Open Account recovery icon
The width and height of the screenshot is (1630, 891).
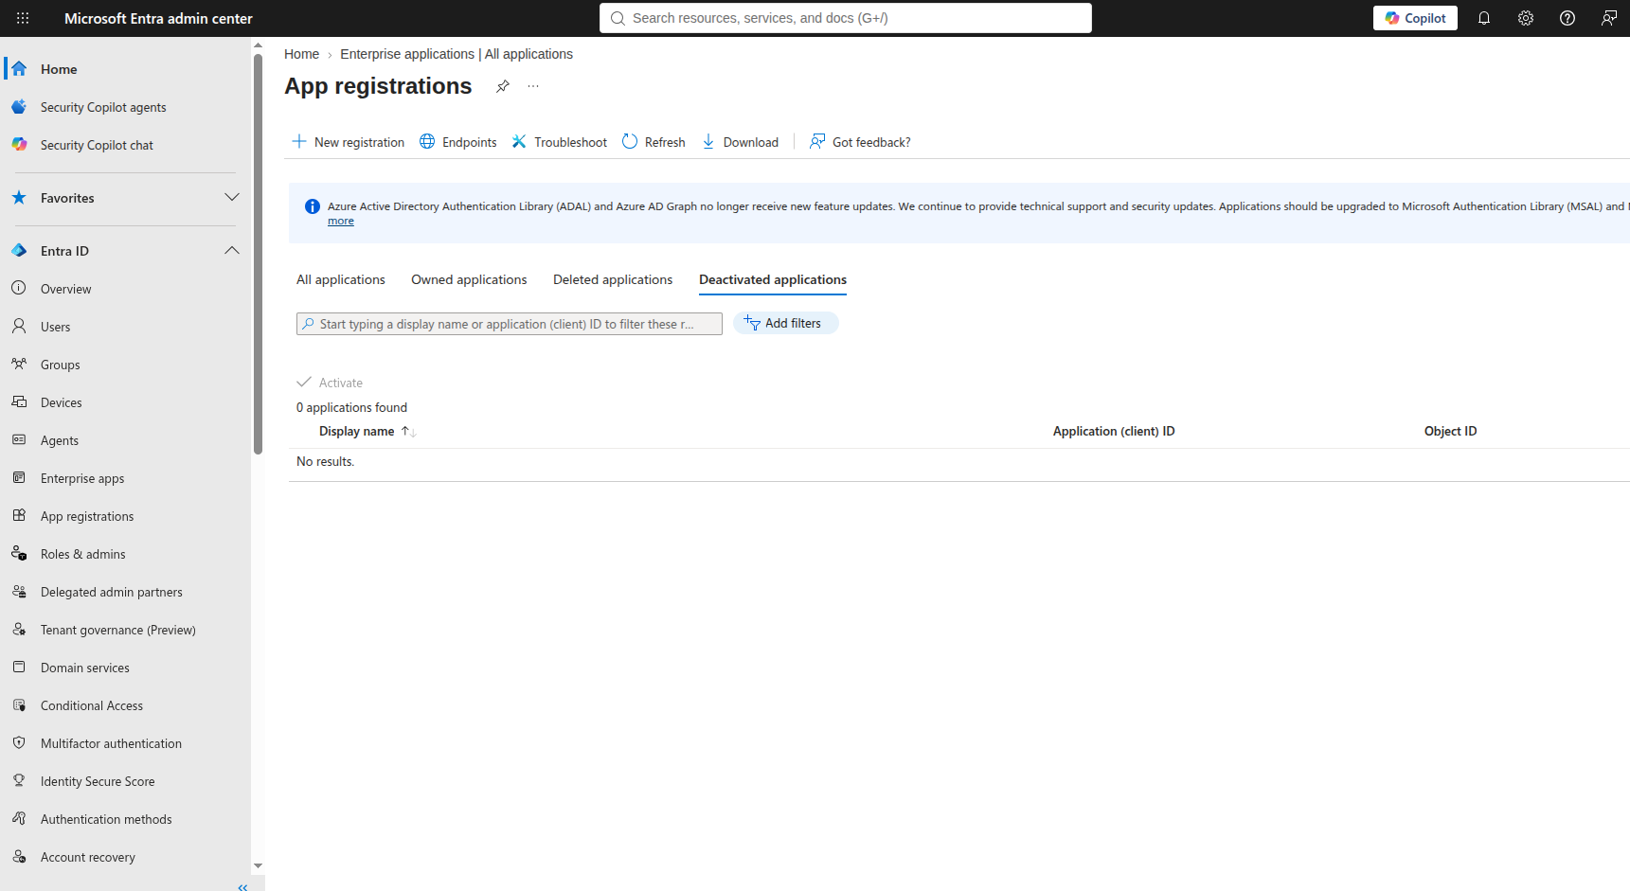tap(19, 856)
